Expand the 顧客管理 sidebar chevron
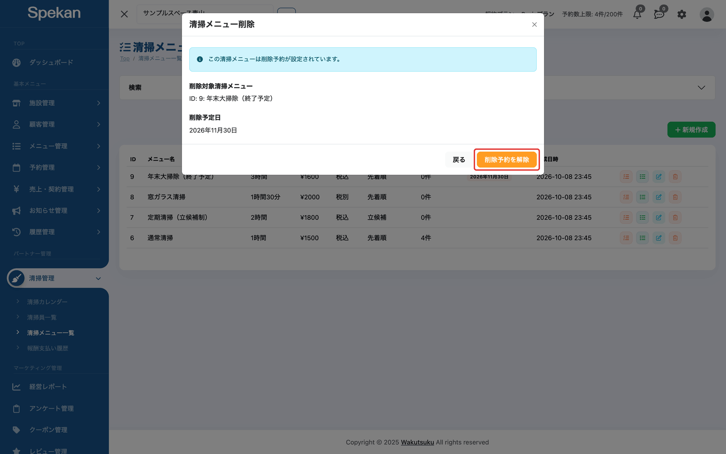Image resolution: width=726 pixels, height=454 pixels. (98, 124)
